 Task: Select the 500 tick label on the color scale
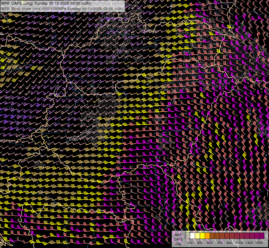(210, 243)
